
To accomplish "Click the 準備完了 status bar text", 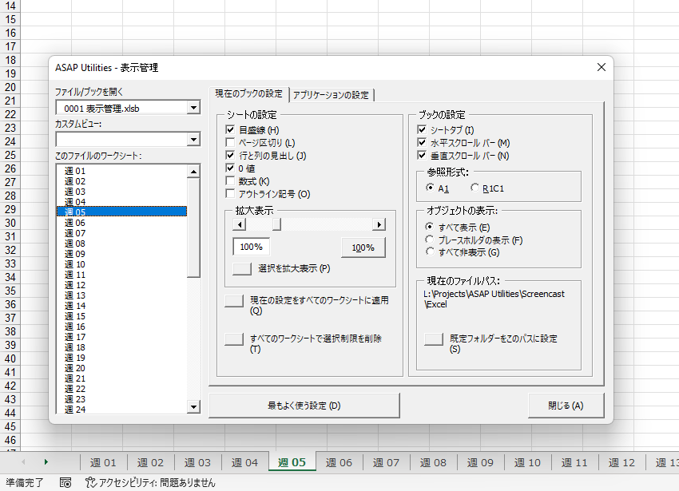I will (x=24, y=482).
